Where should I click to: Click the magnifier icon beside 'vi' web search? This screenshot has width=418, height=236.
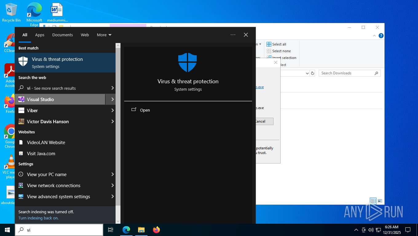(x=21, y=88)
